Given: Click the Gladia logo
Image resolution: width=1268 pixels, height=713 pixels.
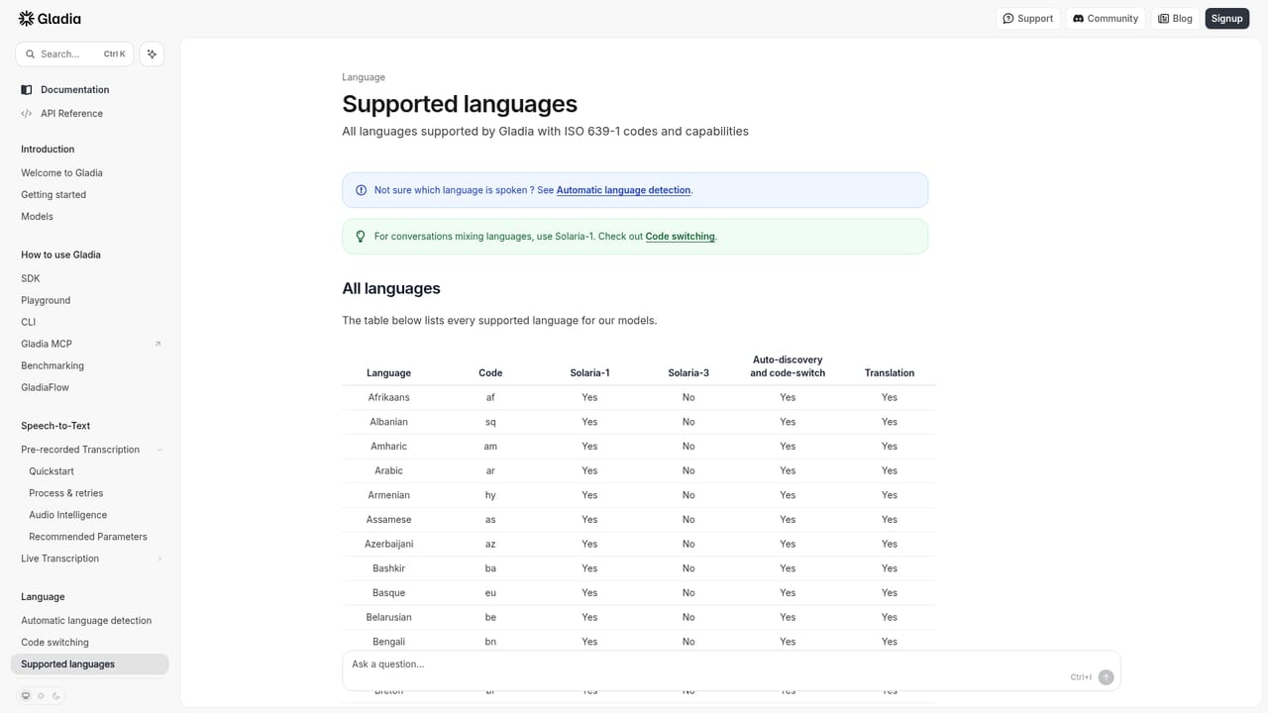Looking at the screenshot, I should pos(50,18).
